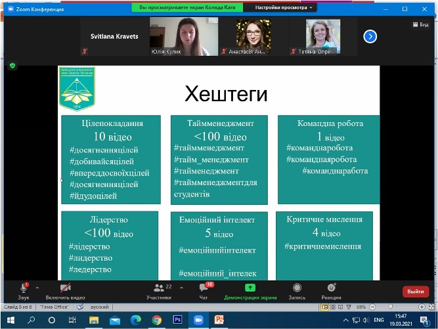438x329 pixels.
Task: Expand audio options arrow next to Звук
Action: click(x=37, y=288)
